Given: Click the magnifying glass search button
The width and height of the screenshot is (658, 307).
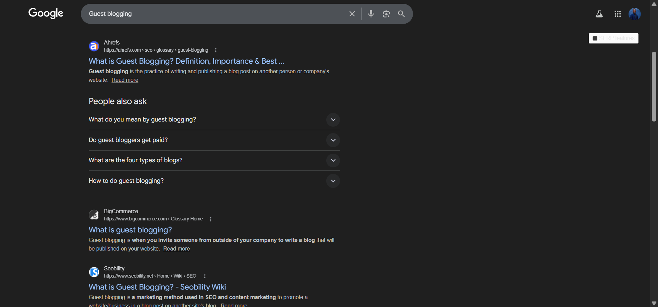Looking at the screenshot, I should coord(401,14).
